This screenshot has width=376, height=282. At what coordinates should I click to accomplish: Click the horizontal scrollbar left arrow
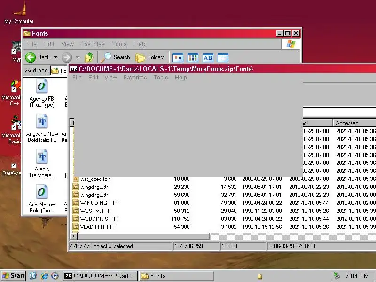click(74, 236)
